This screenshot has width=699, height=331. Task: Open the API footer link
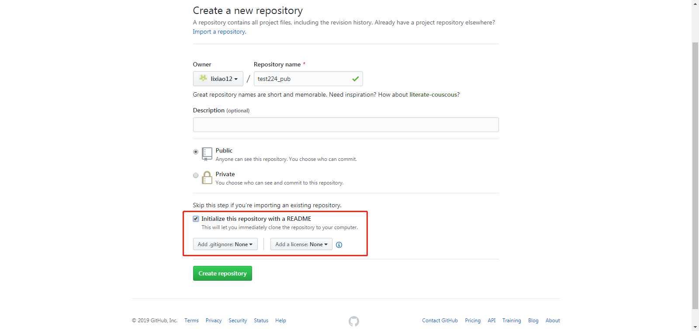coord(491,321)
